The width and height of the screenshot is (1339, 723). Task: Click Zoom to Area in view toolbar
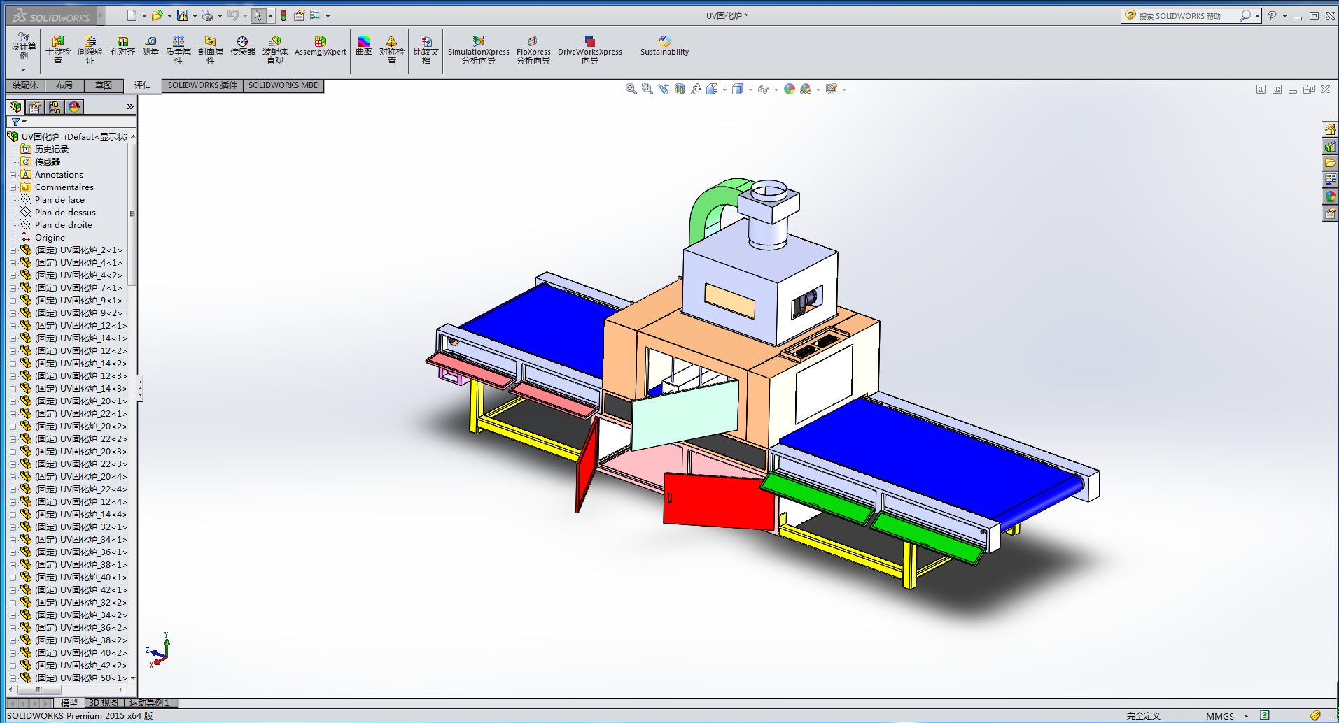(x=647, y=89)
